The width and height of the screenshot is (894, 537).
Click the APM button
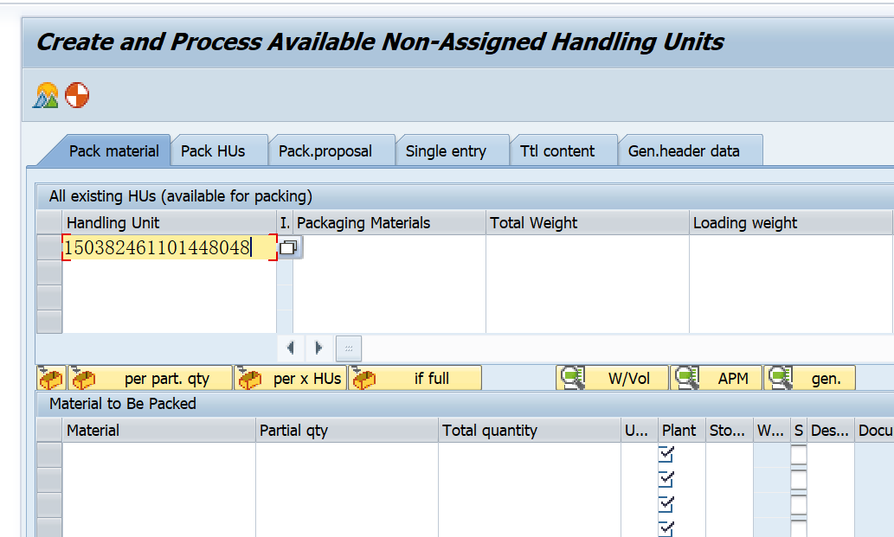coord(716,378)
